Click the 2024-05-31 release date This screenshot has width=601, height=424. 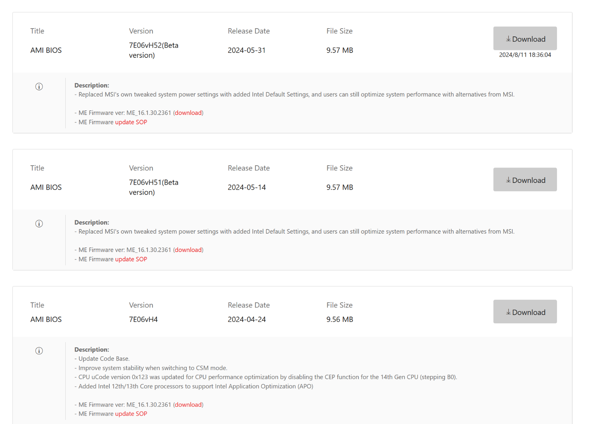246,50
